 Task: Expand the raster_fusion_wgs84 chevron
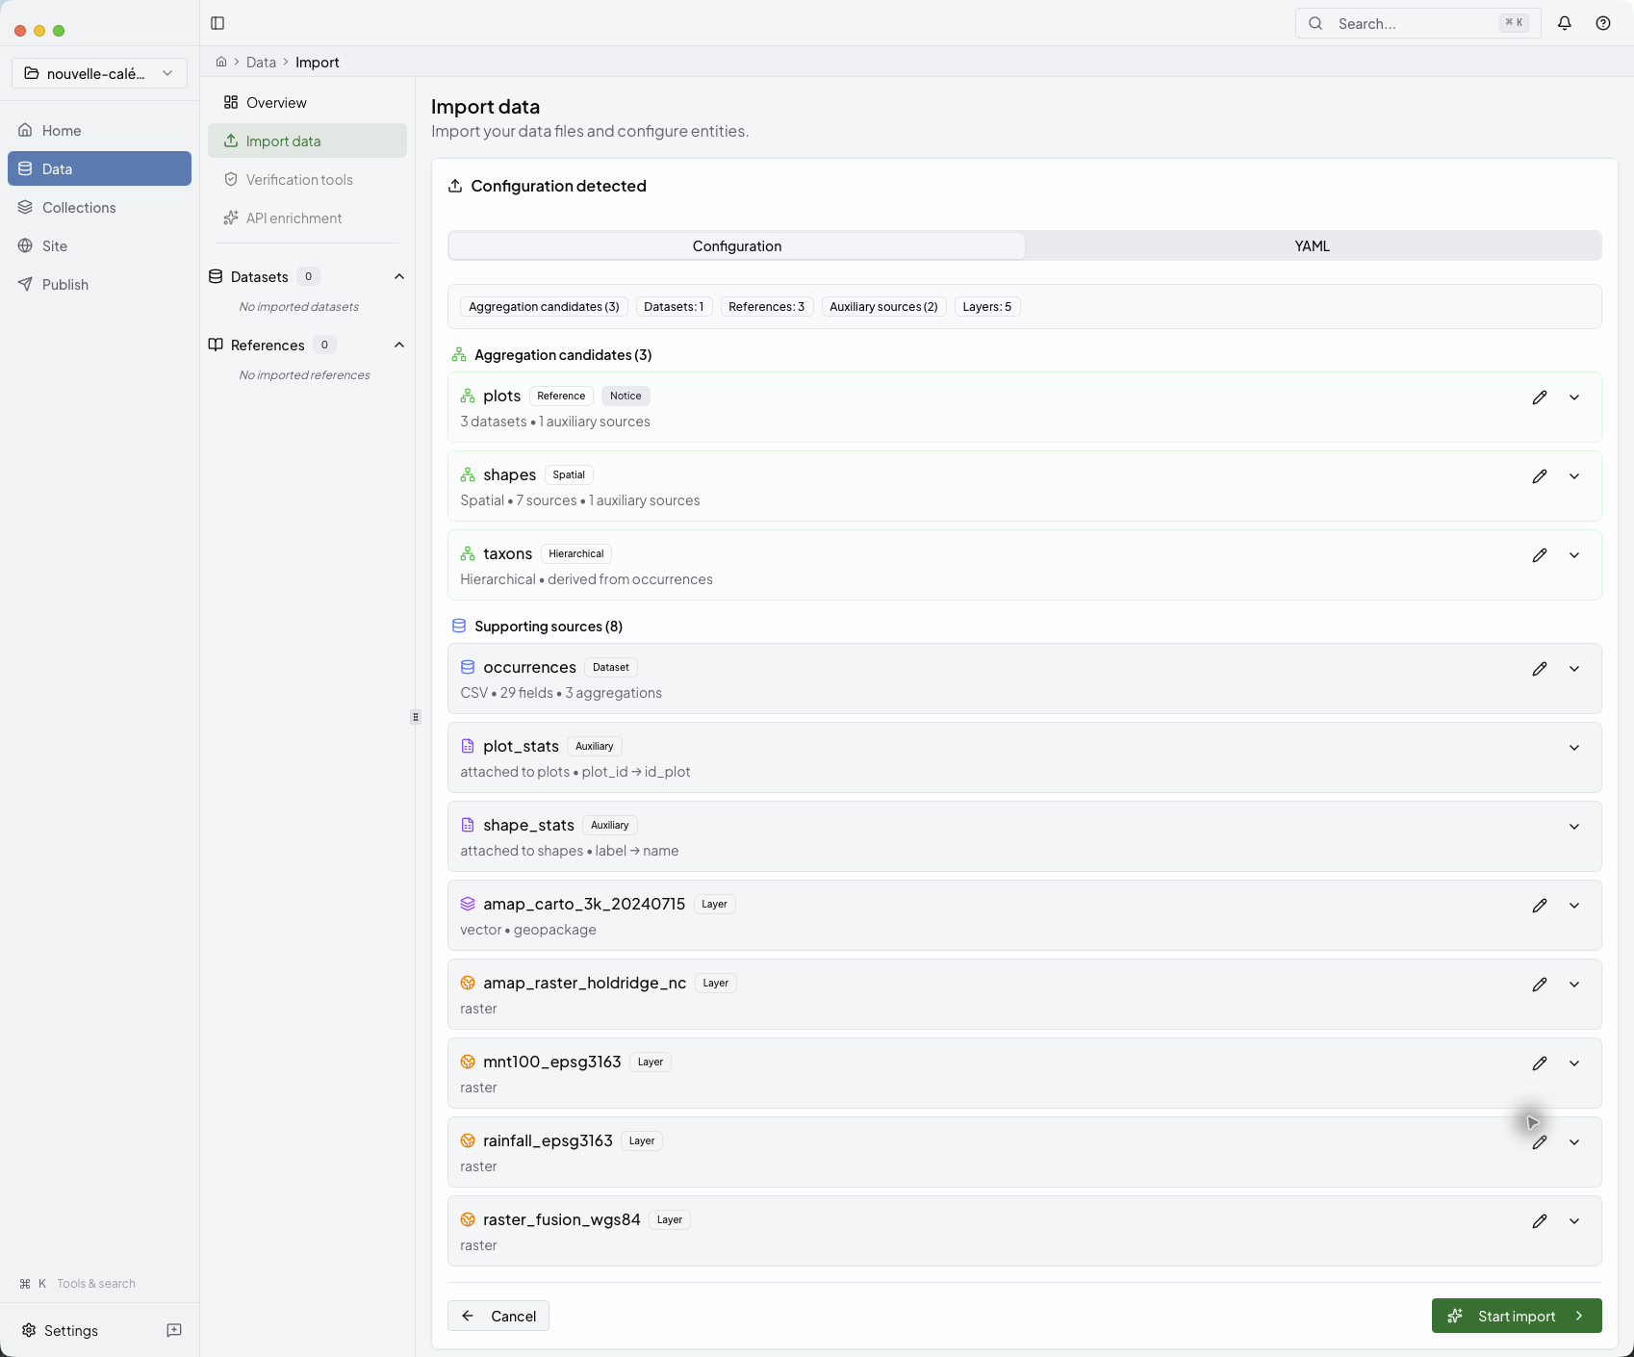pos(1574,1221)
